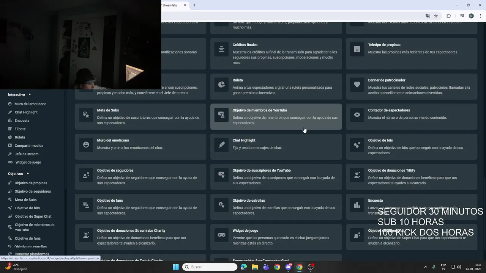Image resolution: width=486 pixels, height=273 pixels.
Task: Open File Explorer from the taskbar
Action: point(255,267)
